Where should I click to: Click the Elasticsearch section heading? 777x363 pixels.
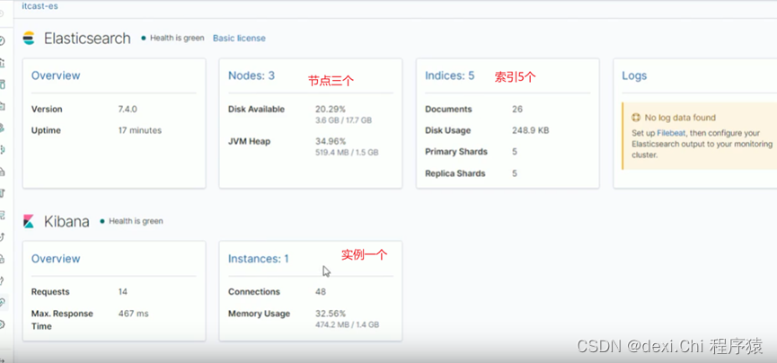[x=87, y=38]
